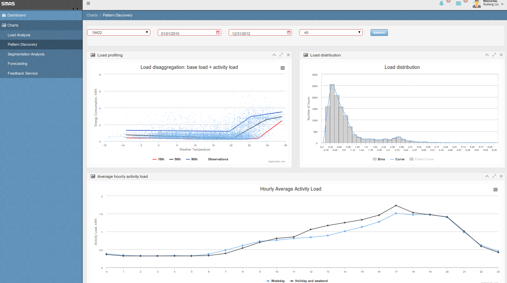The image size is (507, 283).
Task: Expand Load profiling panel to fullscreen
Action: pyautogui.click(x=281, y=55)
